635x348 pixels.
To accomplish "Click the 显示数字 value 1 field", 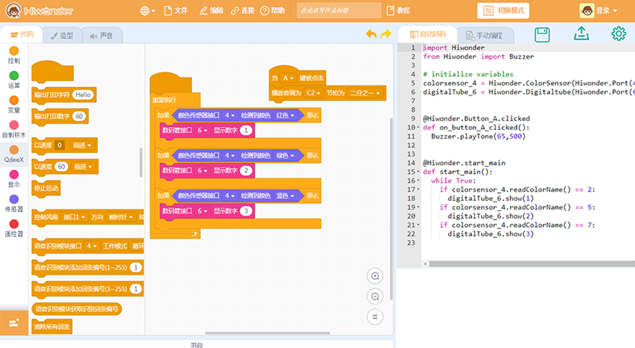I will pyautogui.click(x=246, y=130).
